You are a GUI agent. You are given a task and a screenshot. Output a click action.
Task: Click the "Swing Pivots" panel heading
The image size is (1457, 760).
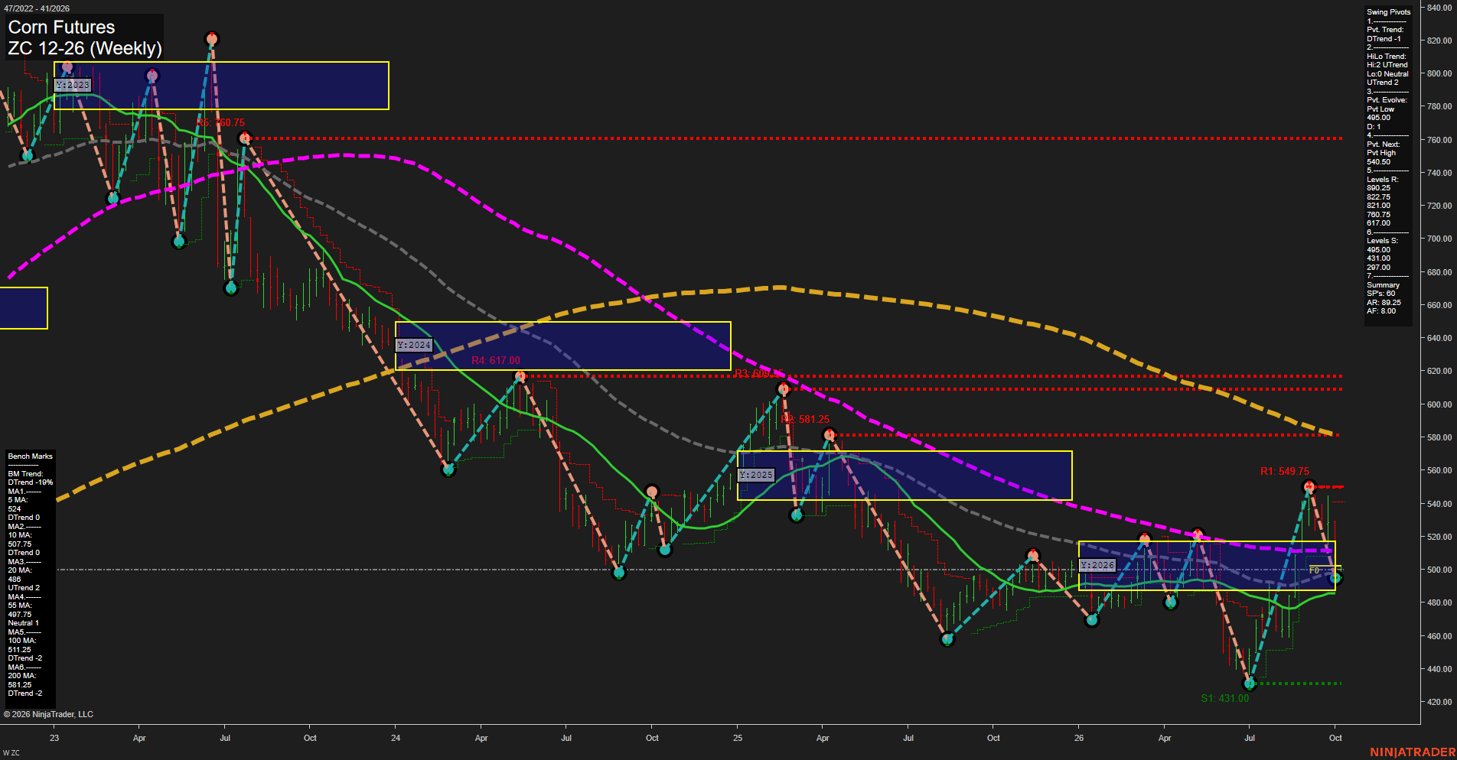[x=1388, y=12]
